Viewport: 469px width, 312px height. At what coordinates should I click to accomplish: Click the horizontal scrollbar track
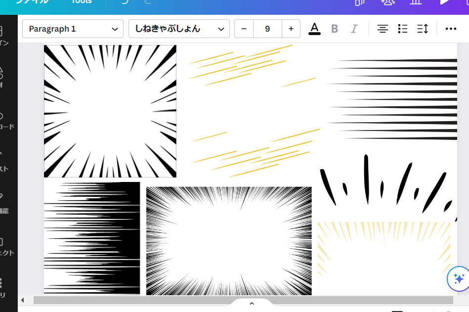tap(243, 300)
